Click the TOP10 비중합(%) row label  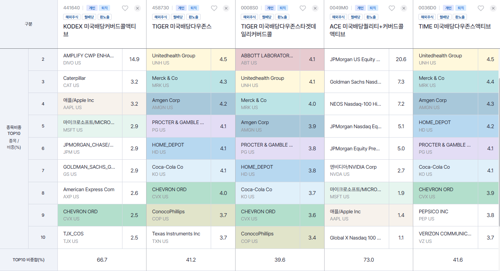click(x=29, y=260)
